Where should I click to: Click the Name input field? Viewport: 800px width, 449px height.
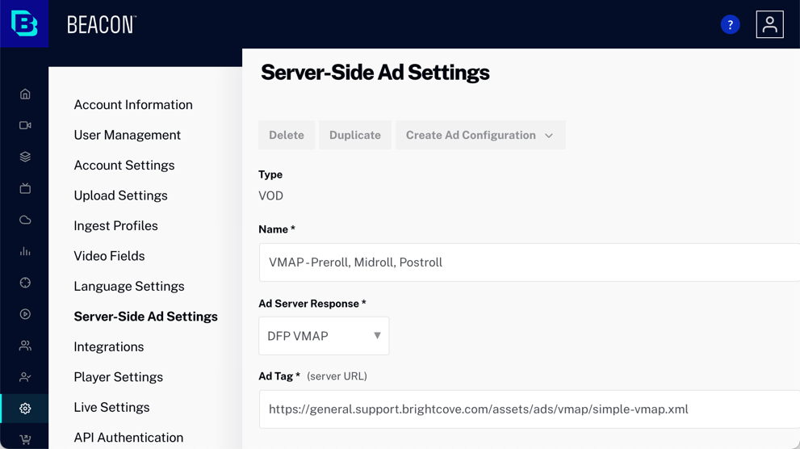coord(529,262)
